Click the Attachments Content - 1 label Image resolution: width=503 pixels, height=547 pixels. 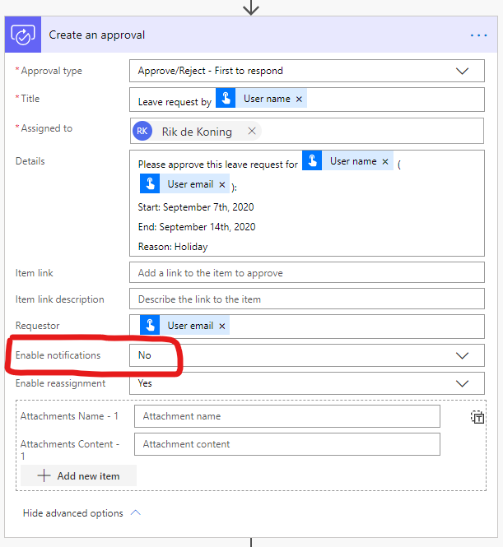pos(70,450)
